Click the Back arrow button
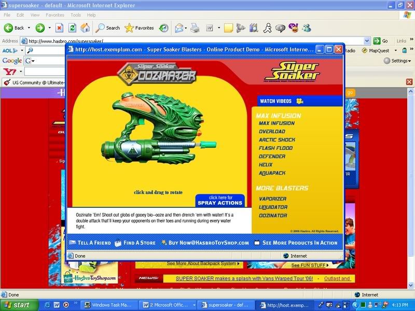Viewport: 415px width, 311px height. pos(14,28)
